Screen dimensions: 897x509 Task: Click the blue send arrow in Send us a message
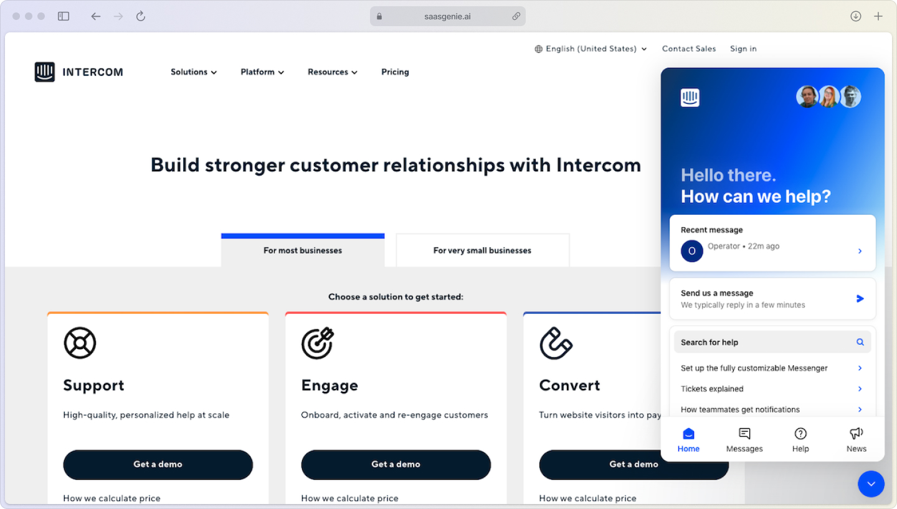[861, 298]
